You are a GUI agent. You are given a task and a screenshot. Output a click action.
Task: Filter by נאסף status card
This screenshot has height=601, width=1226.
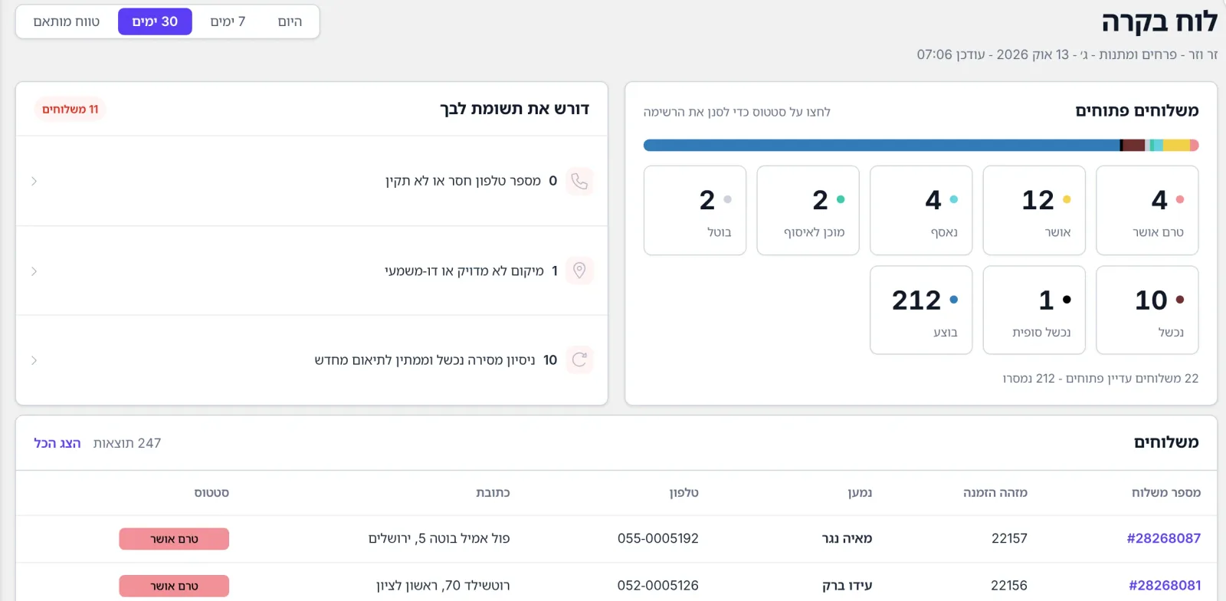(x=921, y=210)
